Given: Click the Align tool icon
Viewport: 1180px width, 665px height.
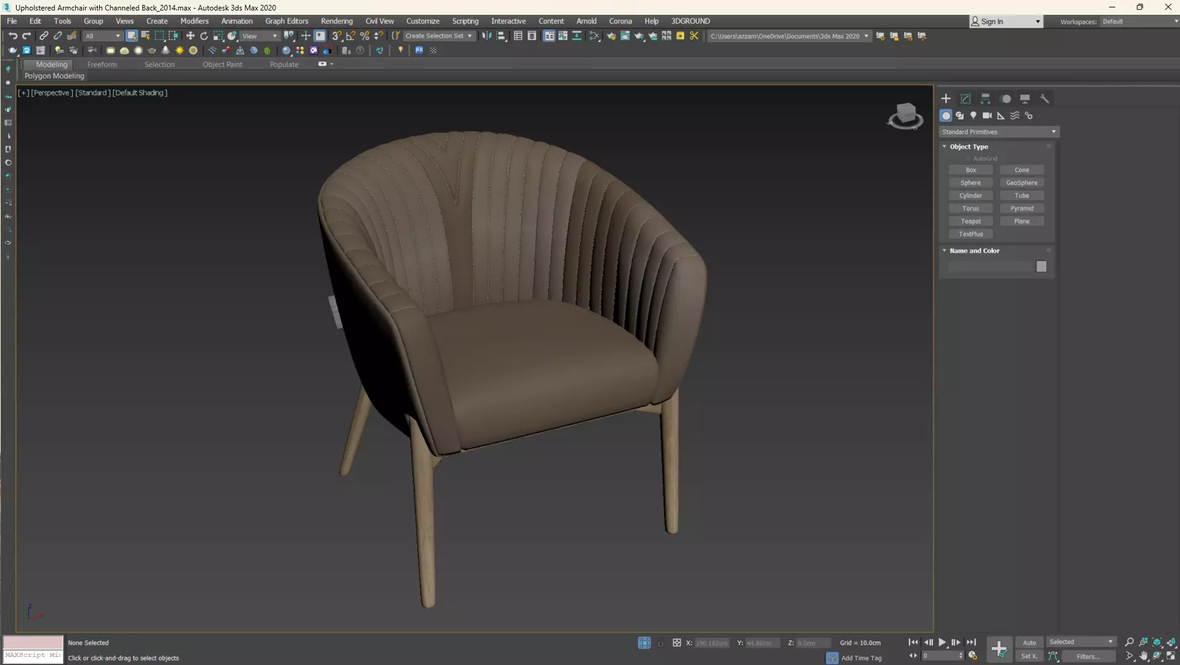Looking at the screenshot, I should (x=501, y=36).
